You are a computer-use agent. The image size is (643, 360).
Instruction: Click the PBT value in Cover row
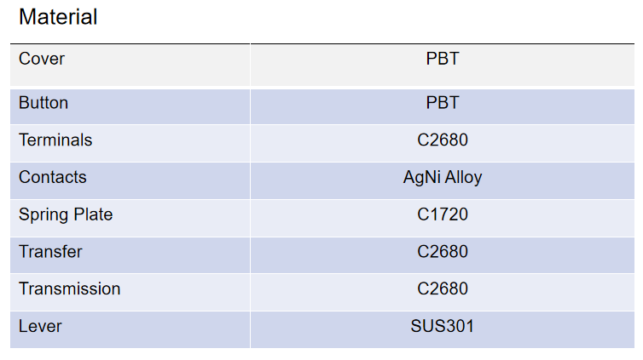pyautogui.click(x=443, y=59)
